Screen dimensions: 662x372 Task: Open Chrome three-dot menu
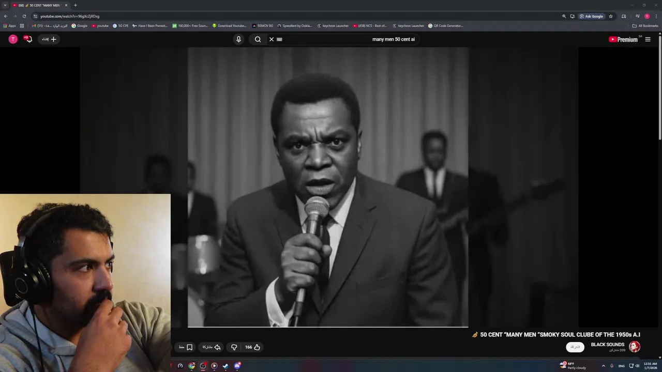point(656,16)
